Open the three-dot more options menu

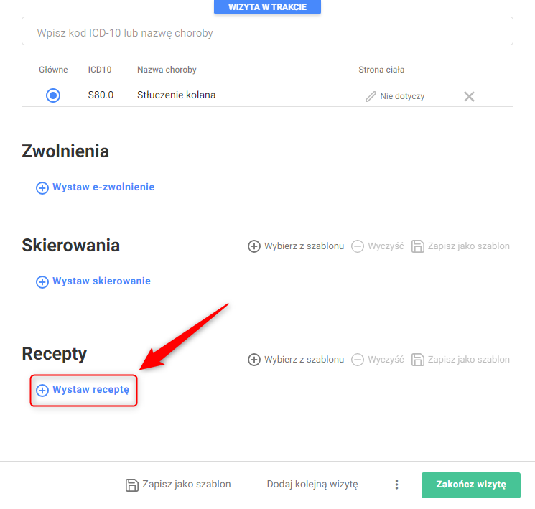click(396, 485)
